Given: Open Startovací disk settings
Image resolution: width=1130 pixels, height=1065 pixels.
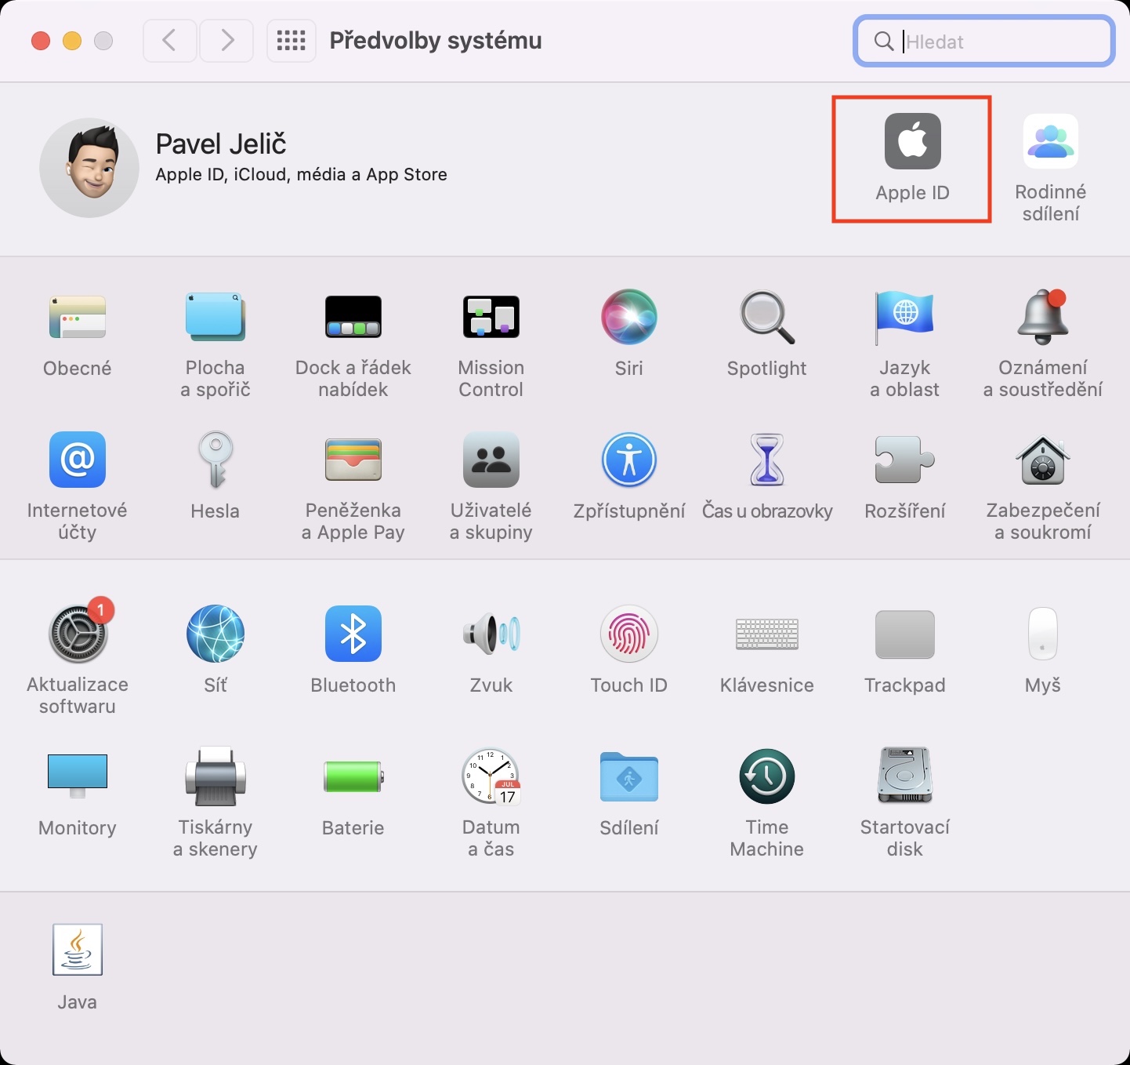Looking at the screenshot, I should tap(905, 804).
